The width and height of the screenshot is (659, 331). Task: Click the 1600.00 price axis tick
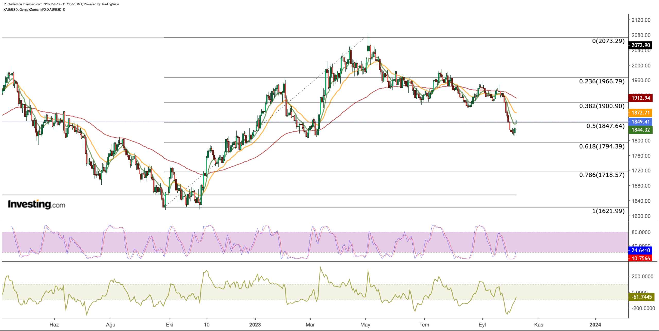point(641,216)
